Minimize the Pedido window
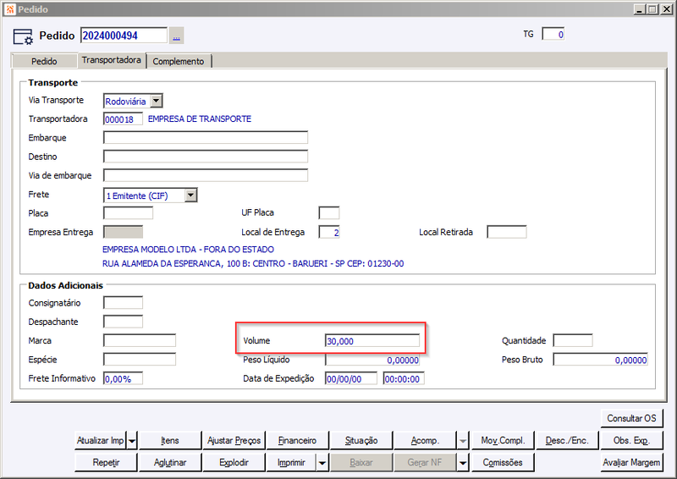677x479 pixels. [640, 9]
